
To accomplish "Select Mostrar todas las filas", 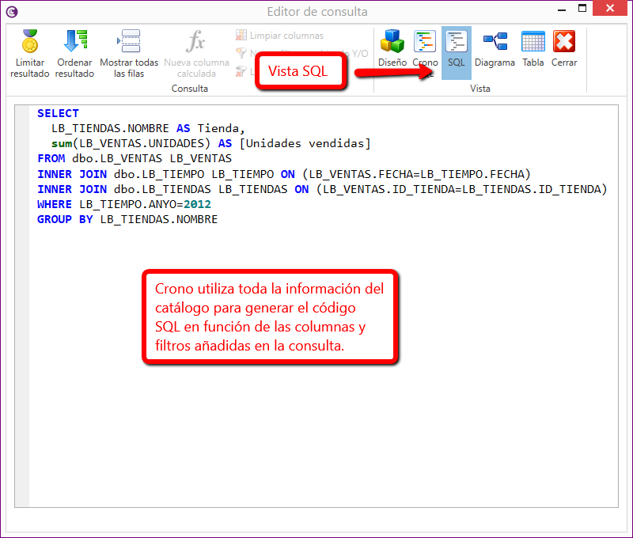I will [128, 42].
